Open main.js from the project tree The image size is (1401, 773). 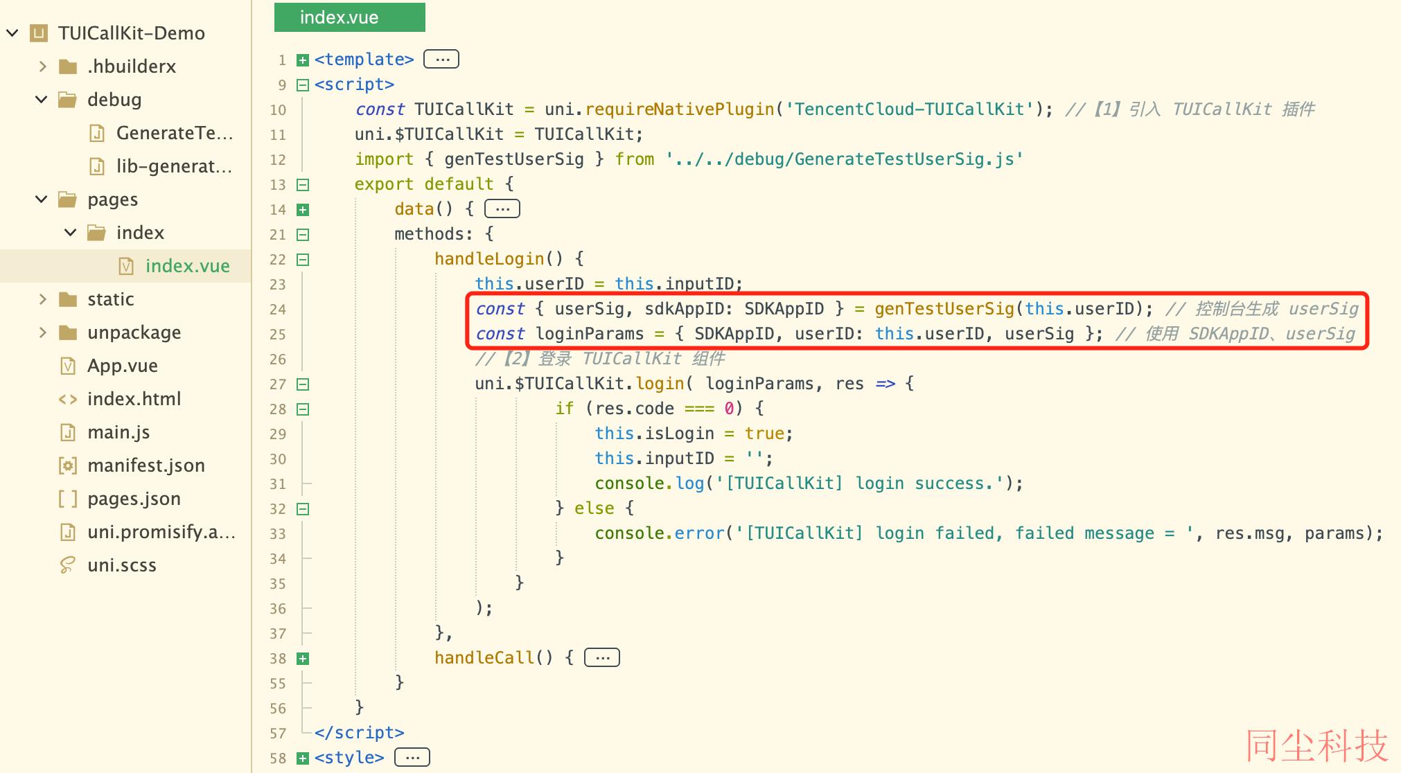point(118,432)
